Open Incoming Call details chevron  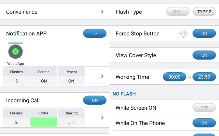tap(102, 118)
